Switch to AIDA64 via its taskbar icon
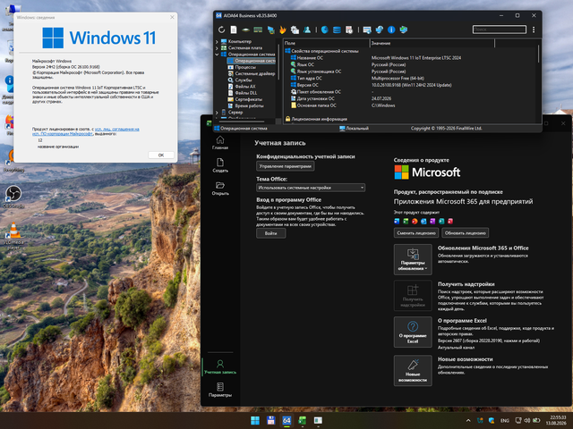Image resolution: width=573 pixels, height=429 pixels. pyautogui.click(x=286, y=421)
